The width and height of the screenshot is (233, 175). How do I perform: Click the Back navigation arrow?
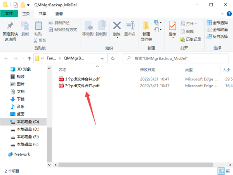pyautogui.click(x=6, y=58)
